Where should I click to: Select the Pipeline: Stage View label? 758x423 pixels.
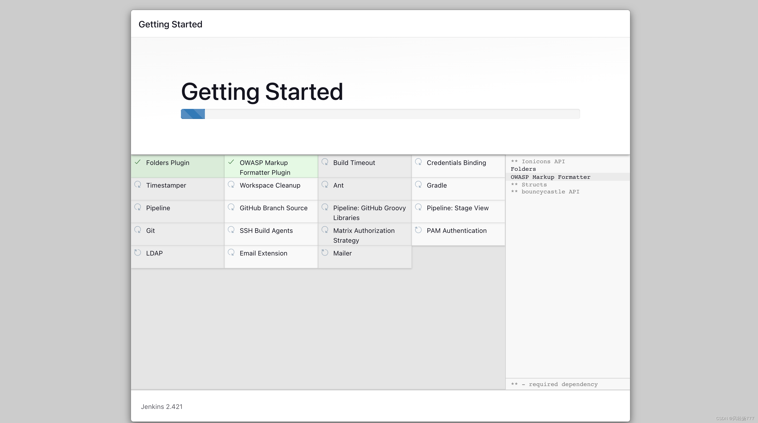point(458,208)
